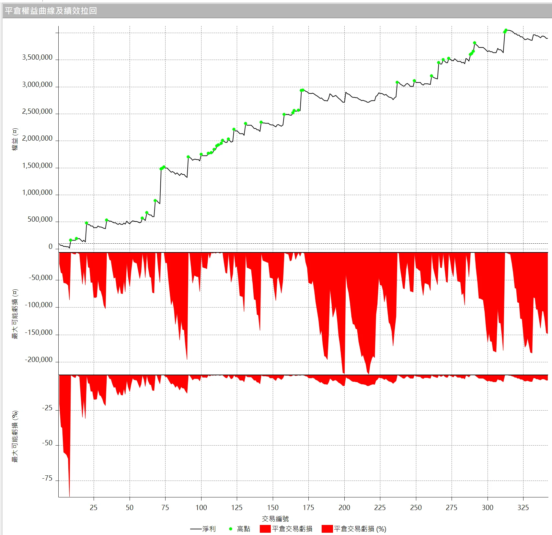Click the x-axis tick label 200
The width and height of the screenshot is (552, 535).
[344, 508]
